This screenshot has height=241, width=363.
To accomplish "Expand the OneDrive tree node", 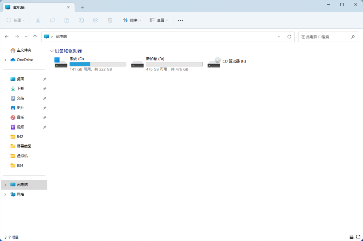I will 5,60.
